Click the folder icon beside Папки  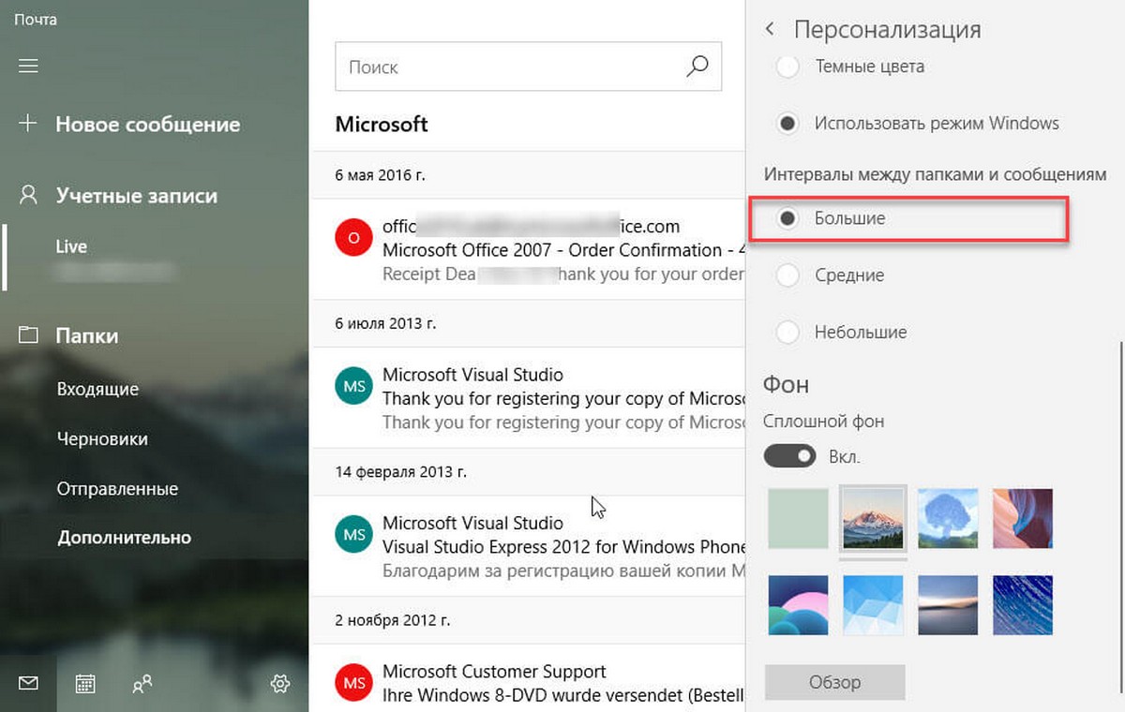click(28, 334)
